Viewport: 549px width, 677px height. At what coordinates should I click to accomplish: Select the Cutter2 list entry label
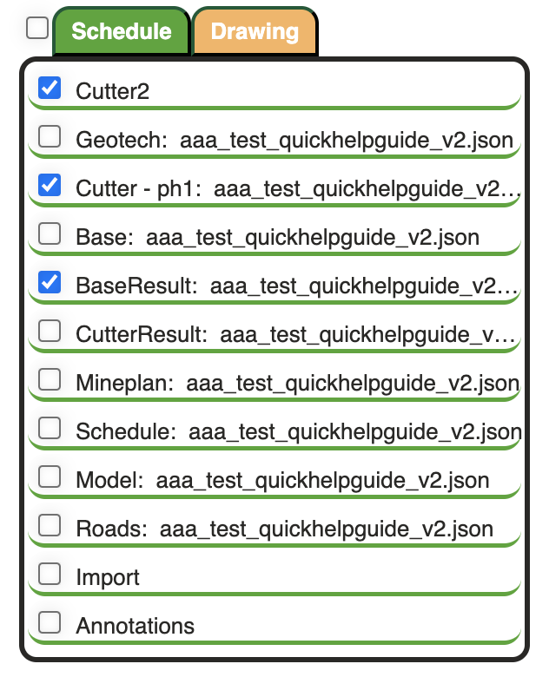coord(113,91)
